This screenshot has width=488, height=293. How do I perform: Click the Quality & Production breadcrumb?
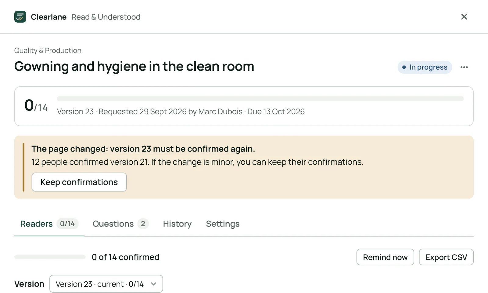click(x=48, y=51)
